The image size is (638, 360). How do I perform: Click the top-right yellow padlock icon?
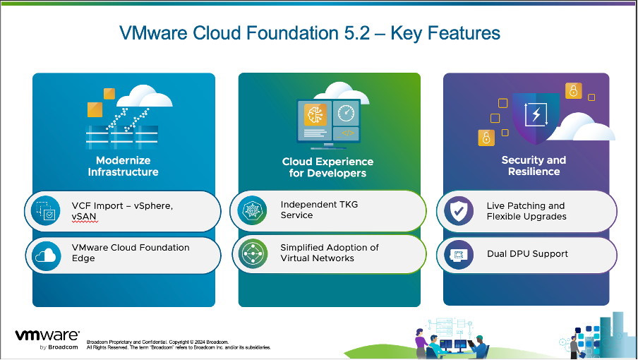[x=573, y=90]
